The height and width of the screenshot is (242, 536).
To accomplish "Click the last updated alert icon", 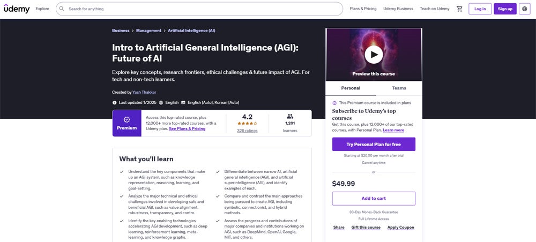I will point(115,102).
